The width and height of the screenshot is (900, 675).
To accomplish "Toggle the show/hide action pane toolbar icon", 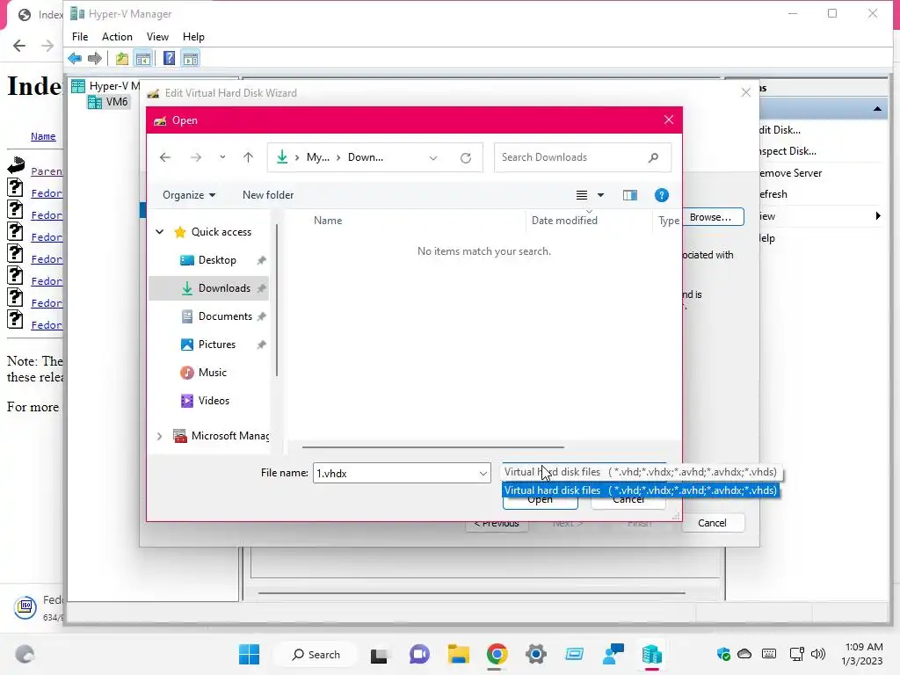I will [x=191, y=58].
